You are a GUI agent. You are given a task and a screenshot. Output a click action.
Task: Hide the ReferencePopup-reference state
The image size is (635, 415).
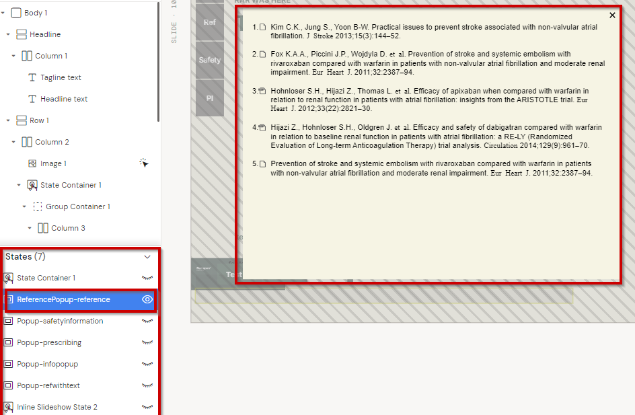147,299
